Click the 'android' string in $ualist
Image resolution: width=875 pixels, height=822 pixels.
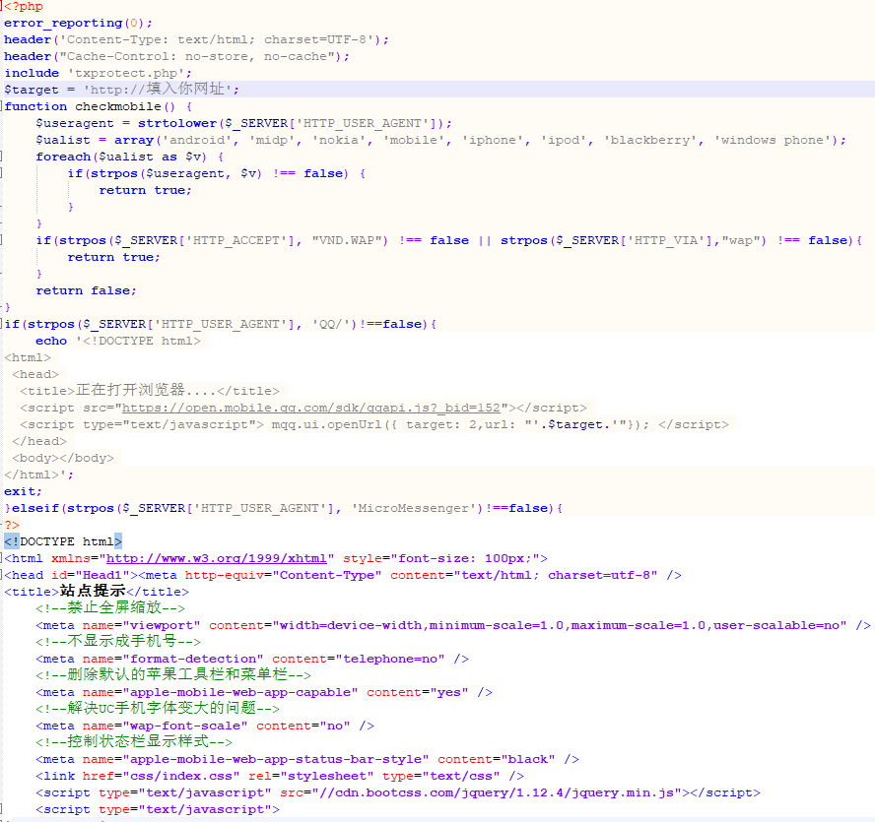[x=197, y=141]
